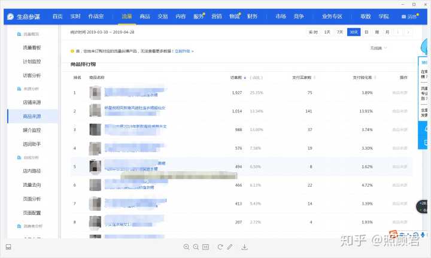The width and height of the screenshot is (431, 258).
Task: Click the 1:1 actual size icon
Action: coord(205,247)
